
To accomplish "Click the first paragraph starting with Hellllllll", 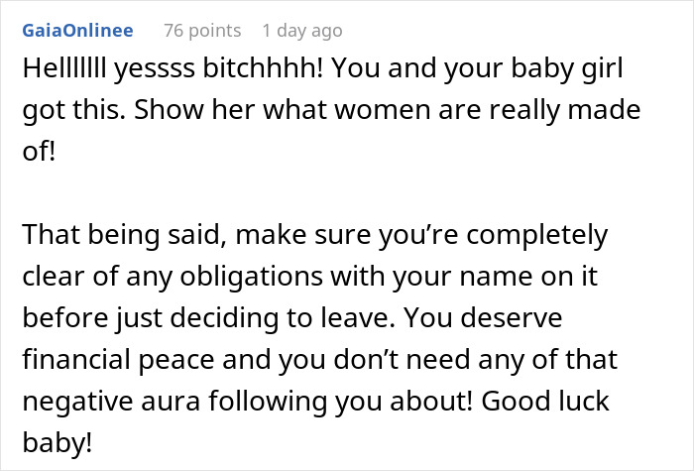I will (x=331, y=110).
